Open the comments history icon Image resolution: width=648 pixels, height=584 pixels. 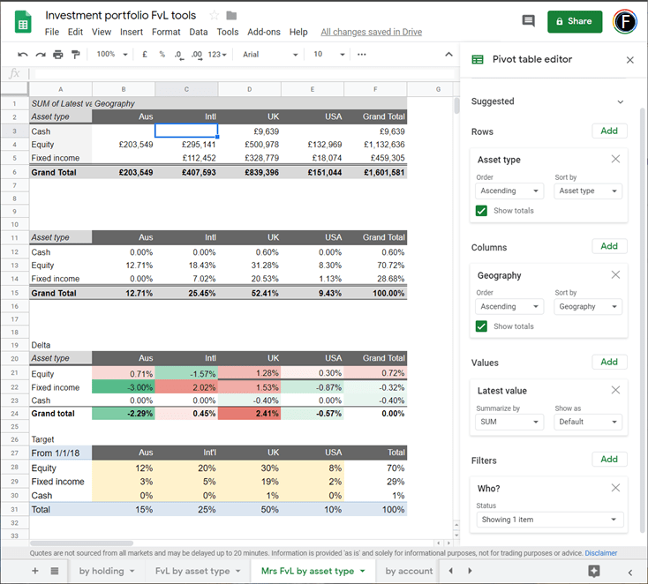coord(528,21)
